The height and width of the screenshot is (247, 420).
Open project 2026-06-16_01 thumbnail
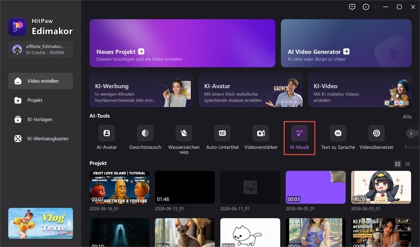[x=119, y=187]
